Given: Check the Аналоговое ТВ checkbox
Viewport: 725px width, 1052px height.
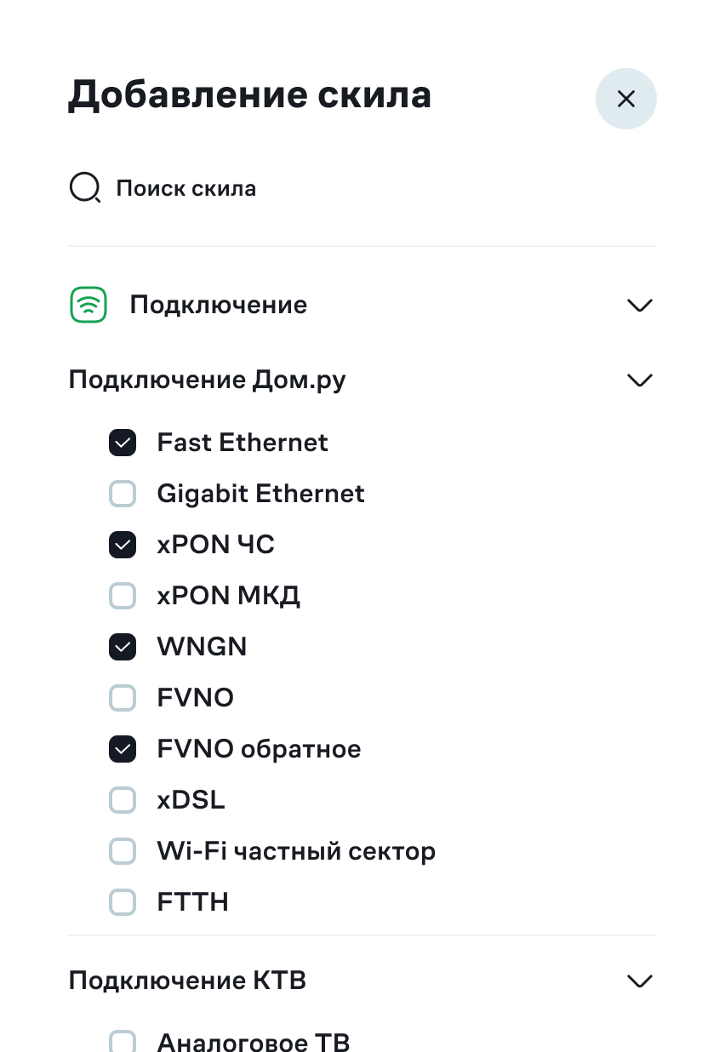Looking at the screenshot, I should (x=123, y=1042).
